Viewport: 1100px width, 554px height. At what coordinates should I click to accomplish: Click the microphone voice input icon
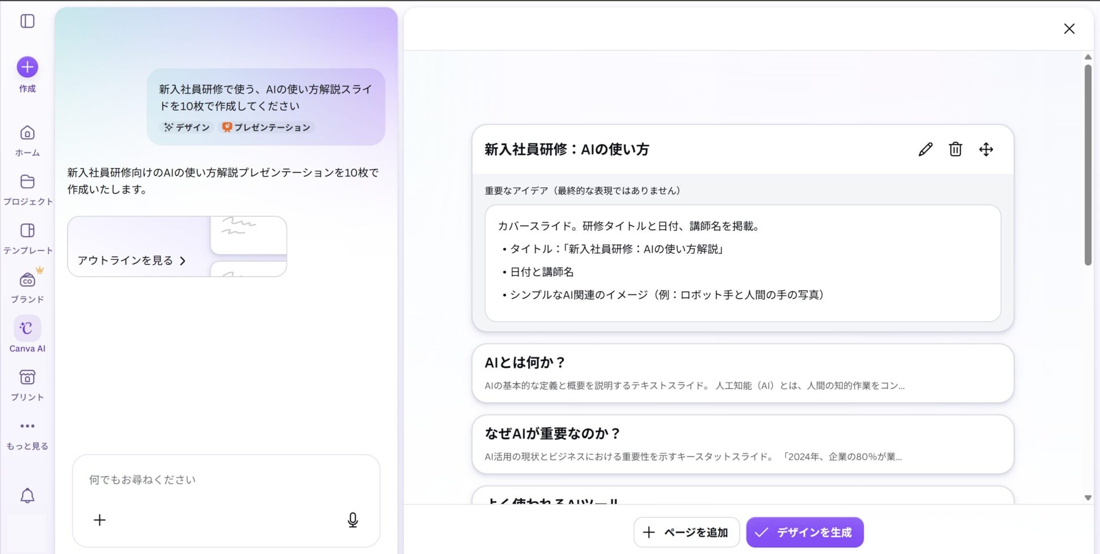353,520
